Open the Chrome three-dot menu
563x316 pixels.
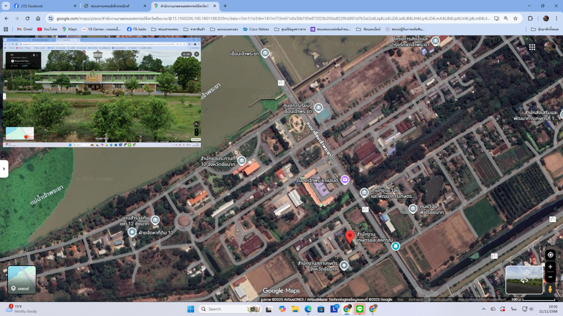tap(557, 18)
